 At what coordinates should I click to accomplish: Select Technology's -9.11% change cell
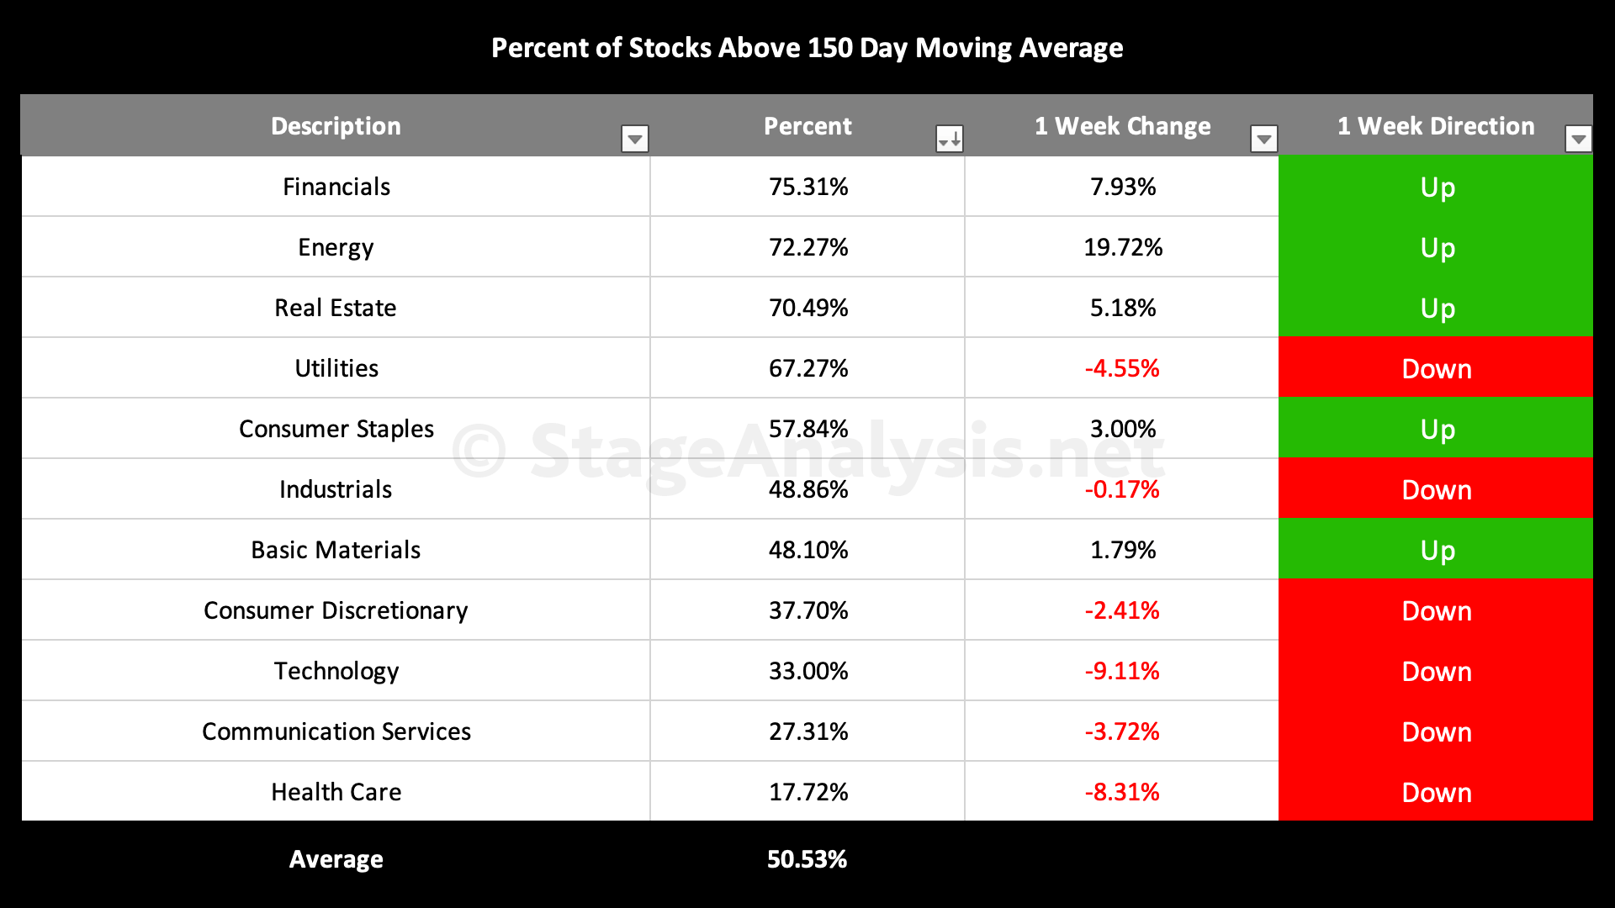(x=1121, y=671)
